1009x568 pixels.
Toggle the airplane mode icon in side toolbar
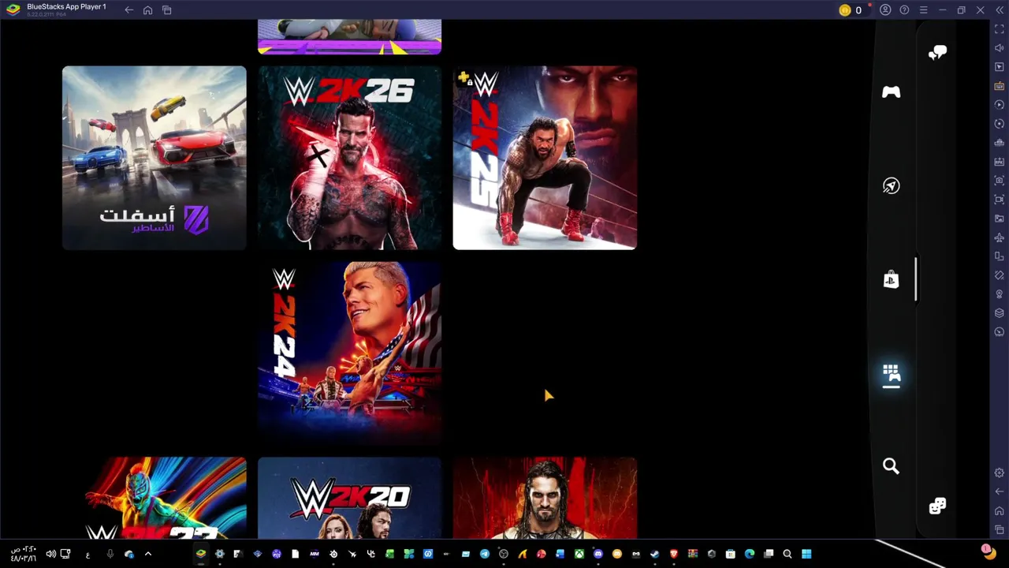click(1000, 237)
